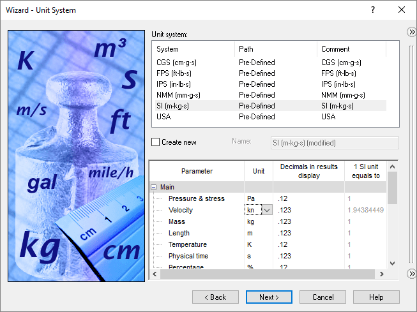Image resolution: width=417 pixels, height=312 pixels.
Task: Sort by the System column header
Action: point(193,49)
